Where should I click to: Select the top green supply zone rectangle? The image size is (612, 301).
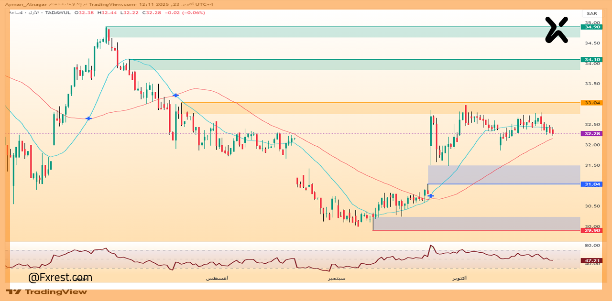tap(342, 32)
